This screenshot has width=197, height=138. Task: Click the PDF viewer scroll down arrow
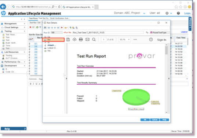(x=166, y=112)
